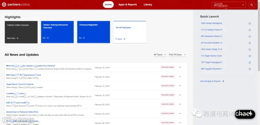The height and width of the screenshot is (125, 260).
Task: Open more options for DSD Terms and Conditions
Action: coord(180,104)
